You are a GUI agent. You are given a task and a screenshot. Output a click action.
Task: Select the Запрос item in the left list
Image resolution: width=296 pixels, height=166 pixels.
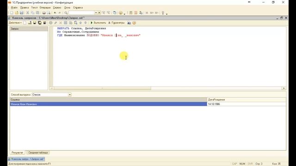point(29,29)
